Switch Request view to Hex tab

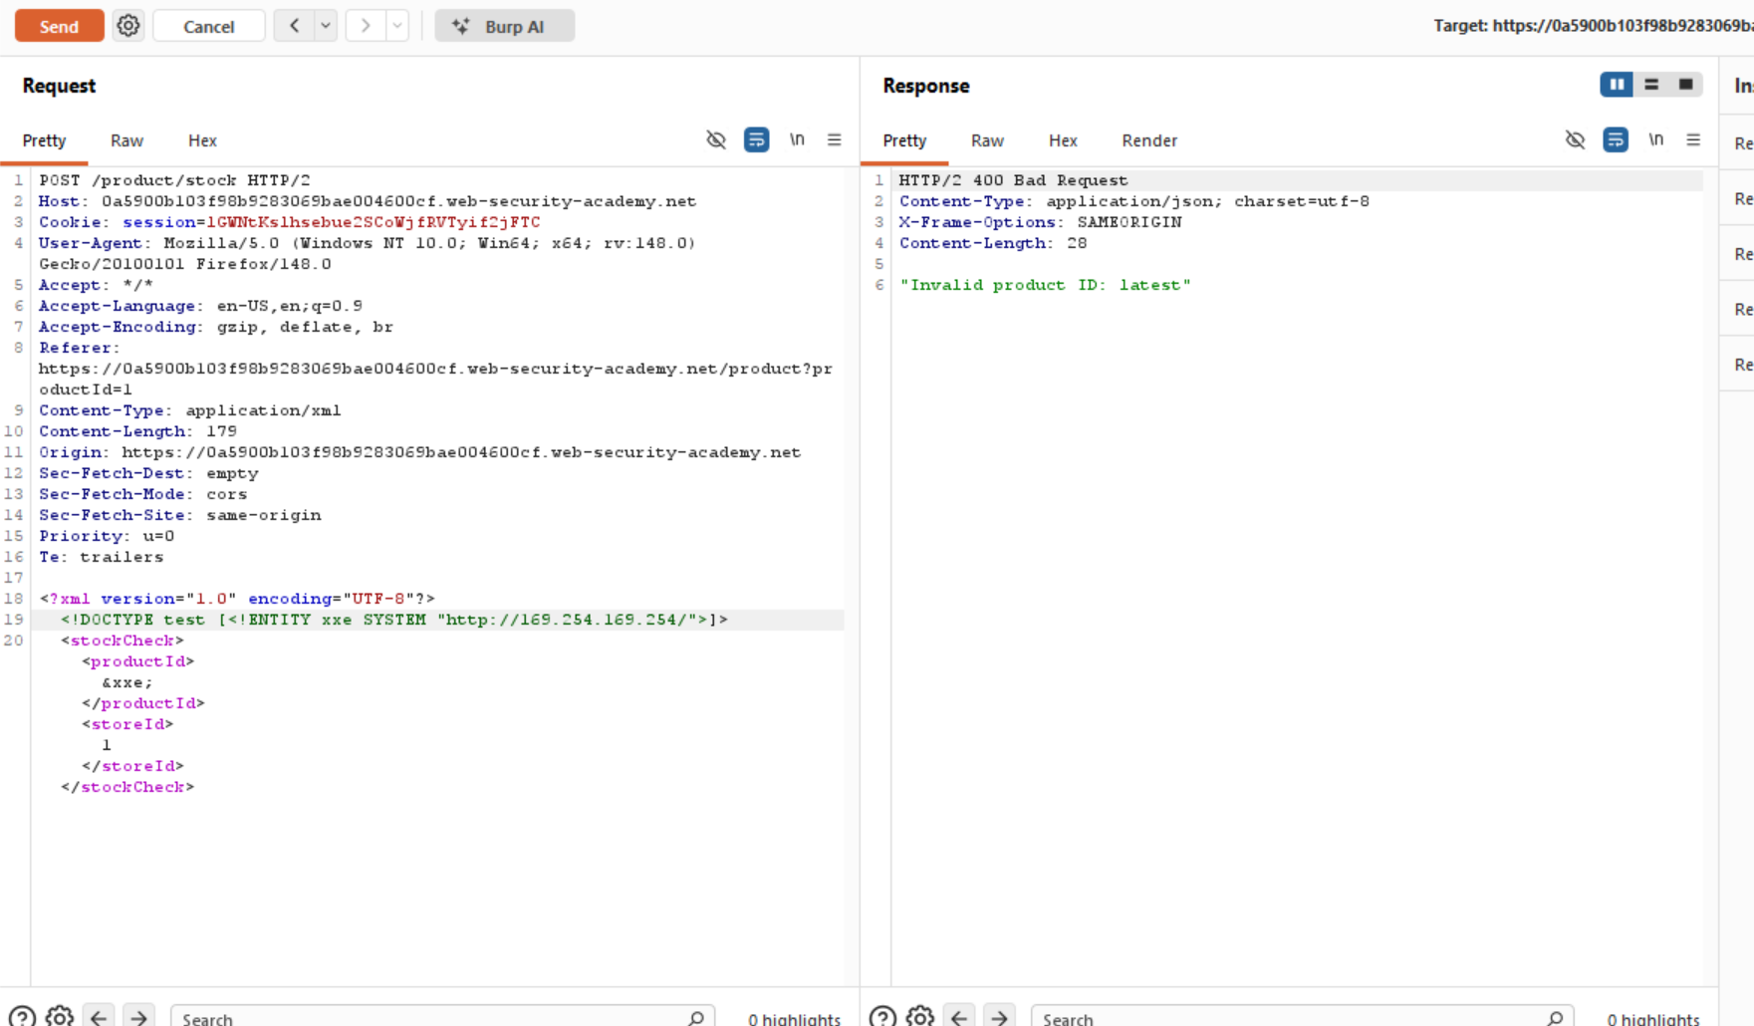pos(202,140)
